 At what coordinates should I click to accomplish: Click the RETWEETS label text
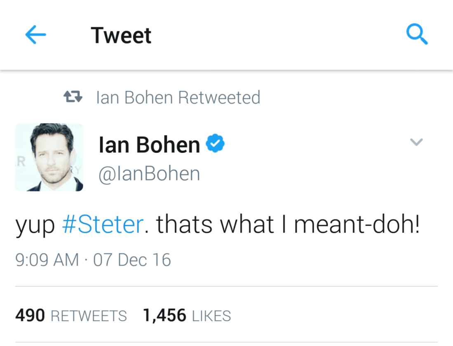click(88, 316)
